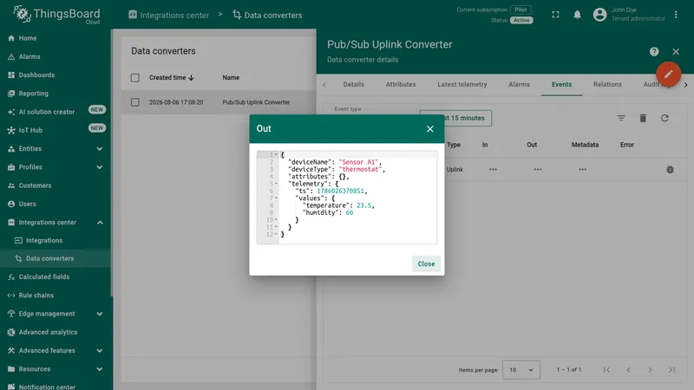Viewport: 694px width, 390px height.
Task: Open John Doe user avatar
Action: point(599,15)
